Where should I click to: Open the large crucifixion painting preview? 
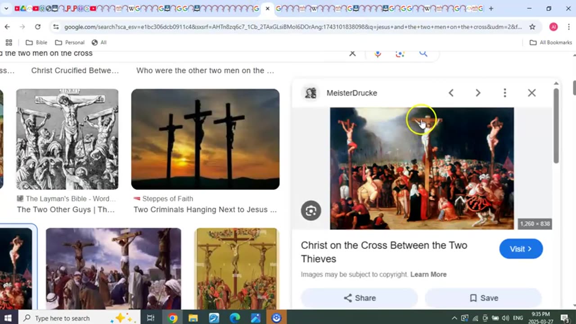tap(422, 168)
